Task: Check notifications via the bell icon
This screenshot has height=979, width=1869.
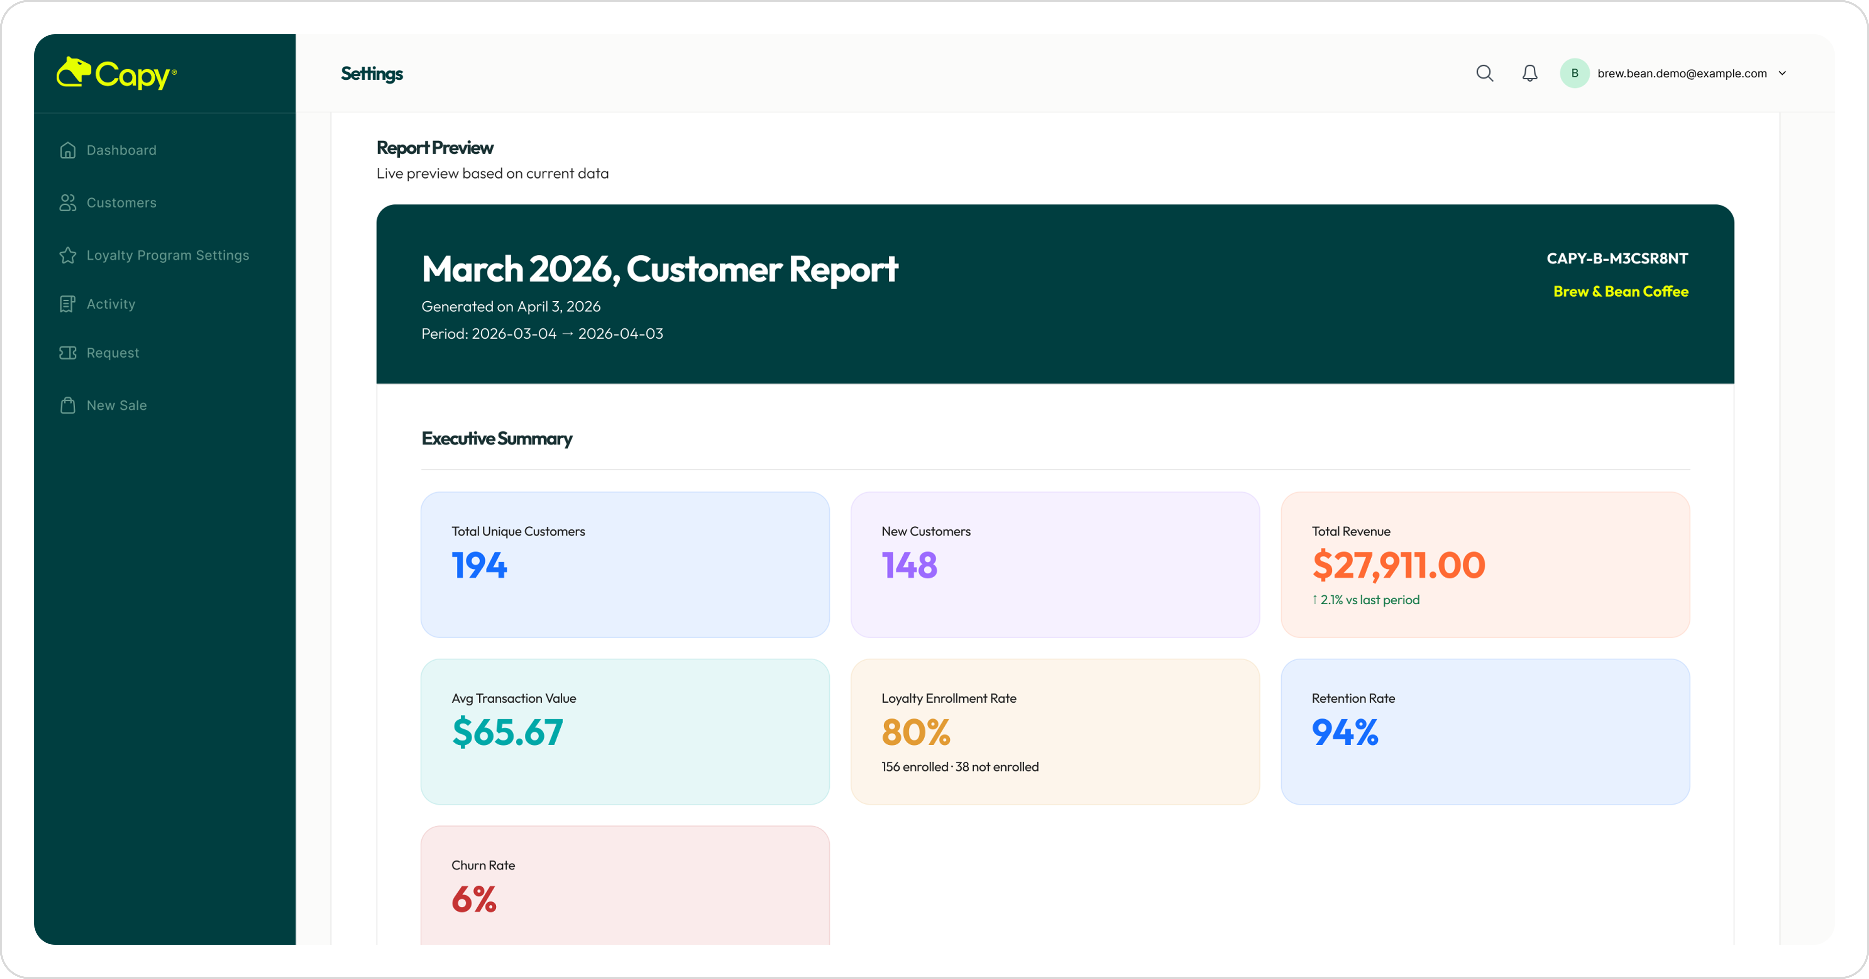Action: pyautogui.click(x=1530, y=73)
